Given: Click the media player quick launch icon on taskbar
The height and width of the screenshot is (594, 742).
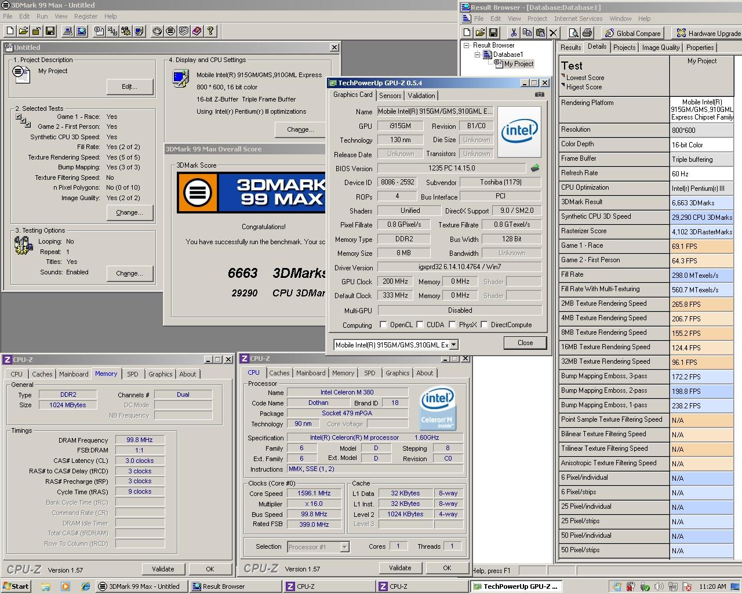Looking at the screenshot, I should point(66,586).
